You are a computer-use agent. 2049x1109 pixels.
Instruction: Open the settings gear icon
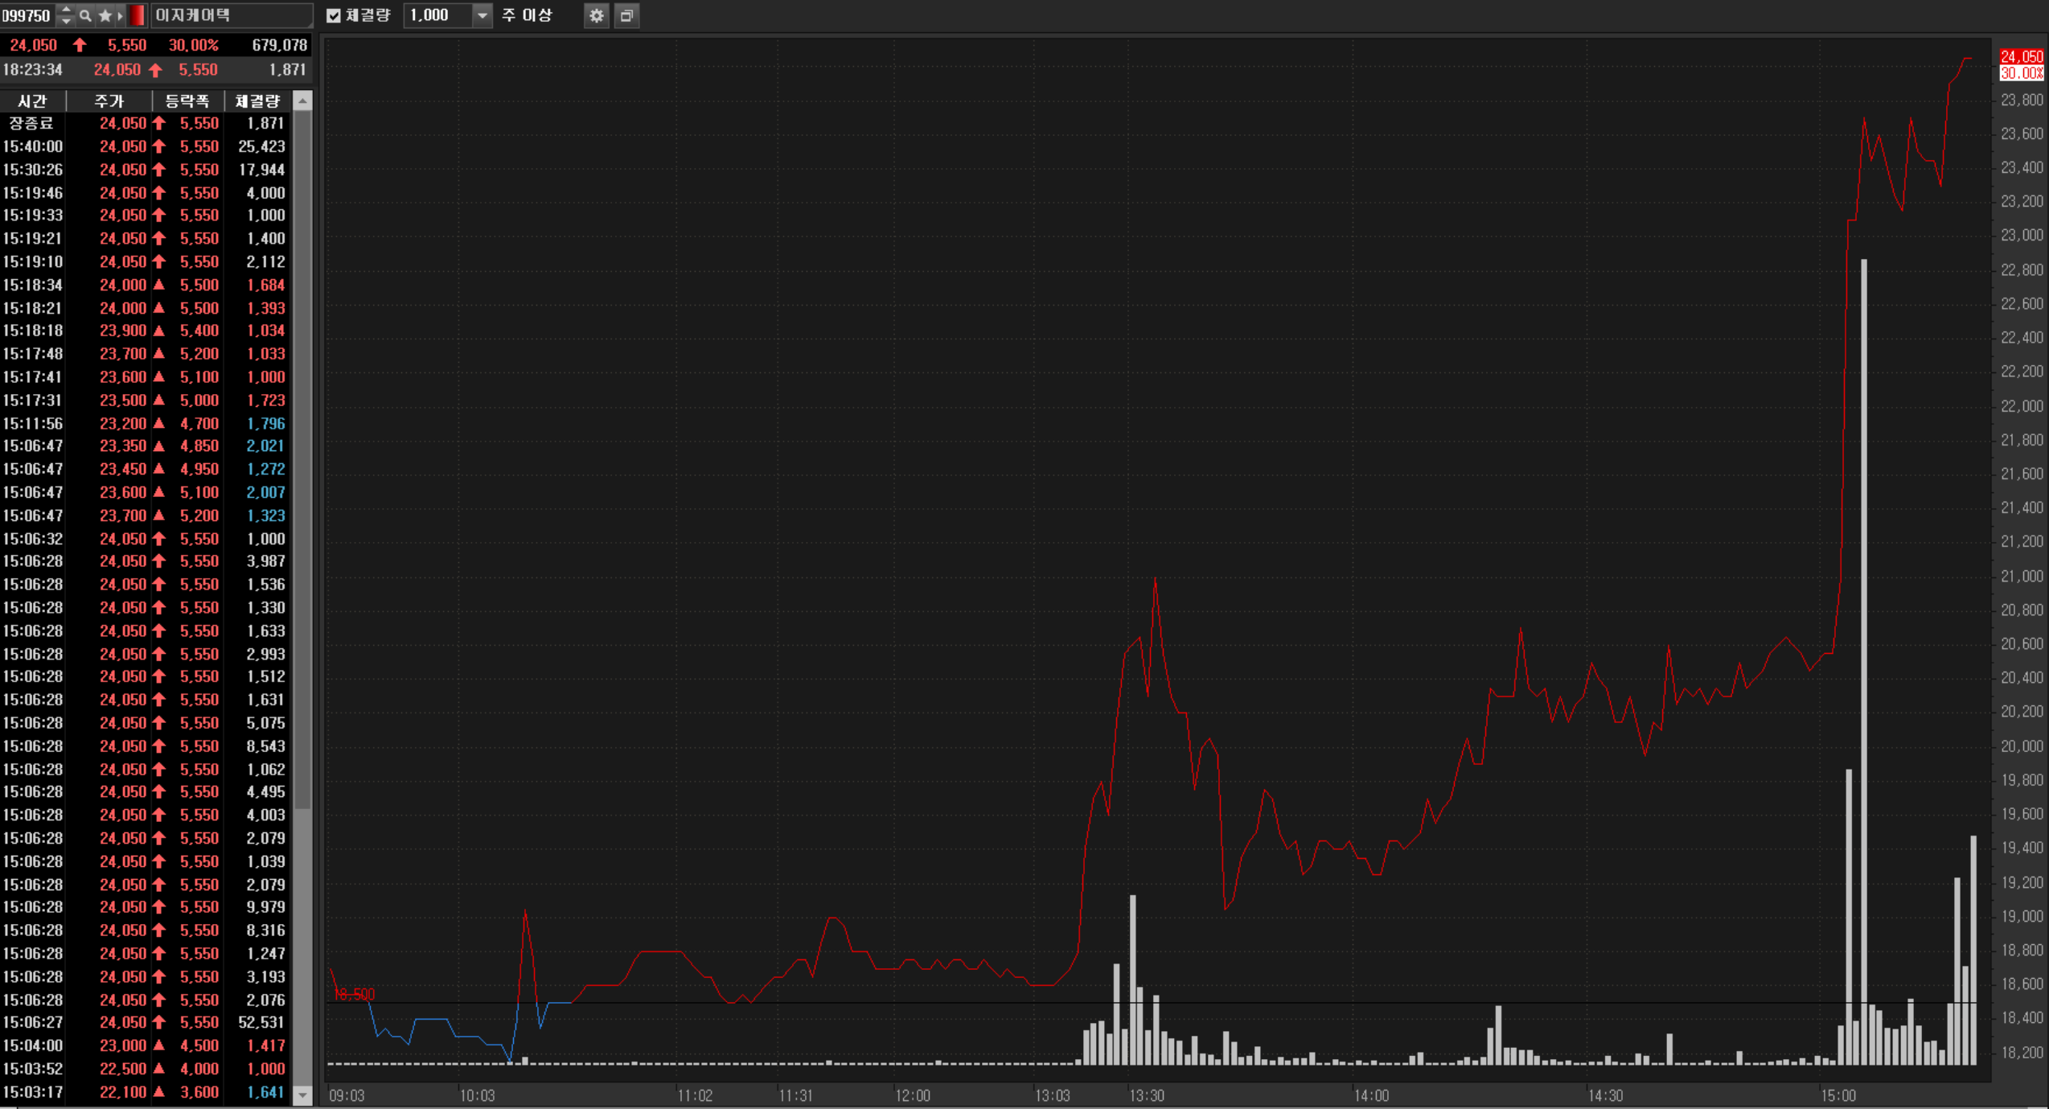click(x=596, y=15)
